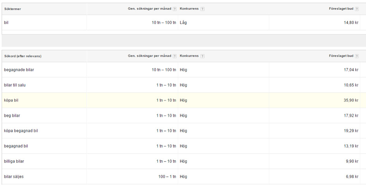The width and height of the screenshot is (366, 185).
Task: Sort by lower Föreslaget bud column header
Action: (x=341, y=56)
